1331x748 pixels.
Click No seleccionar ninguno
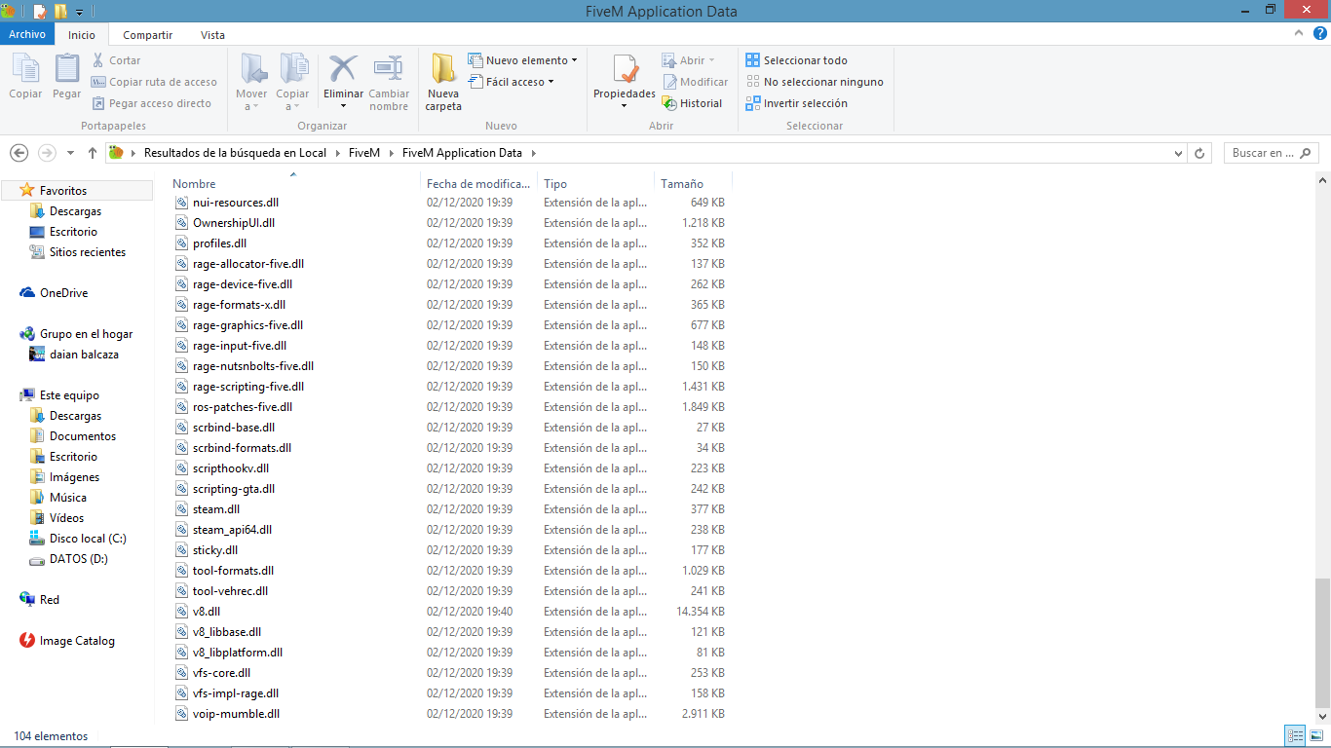pyautogui.click(x=815, y=82)
